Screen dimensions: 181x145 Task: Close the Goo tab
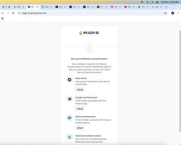click(x=51, y=7)
